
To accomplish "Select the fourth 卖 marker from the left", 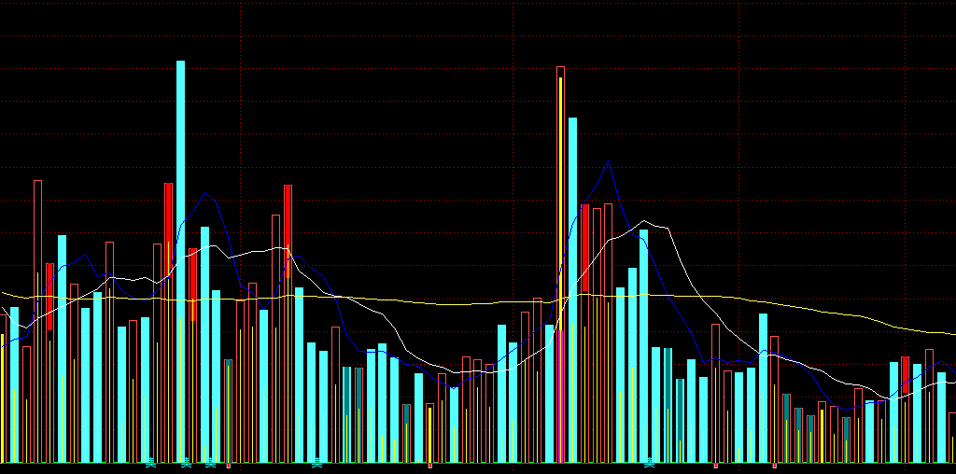I will 317,463.
